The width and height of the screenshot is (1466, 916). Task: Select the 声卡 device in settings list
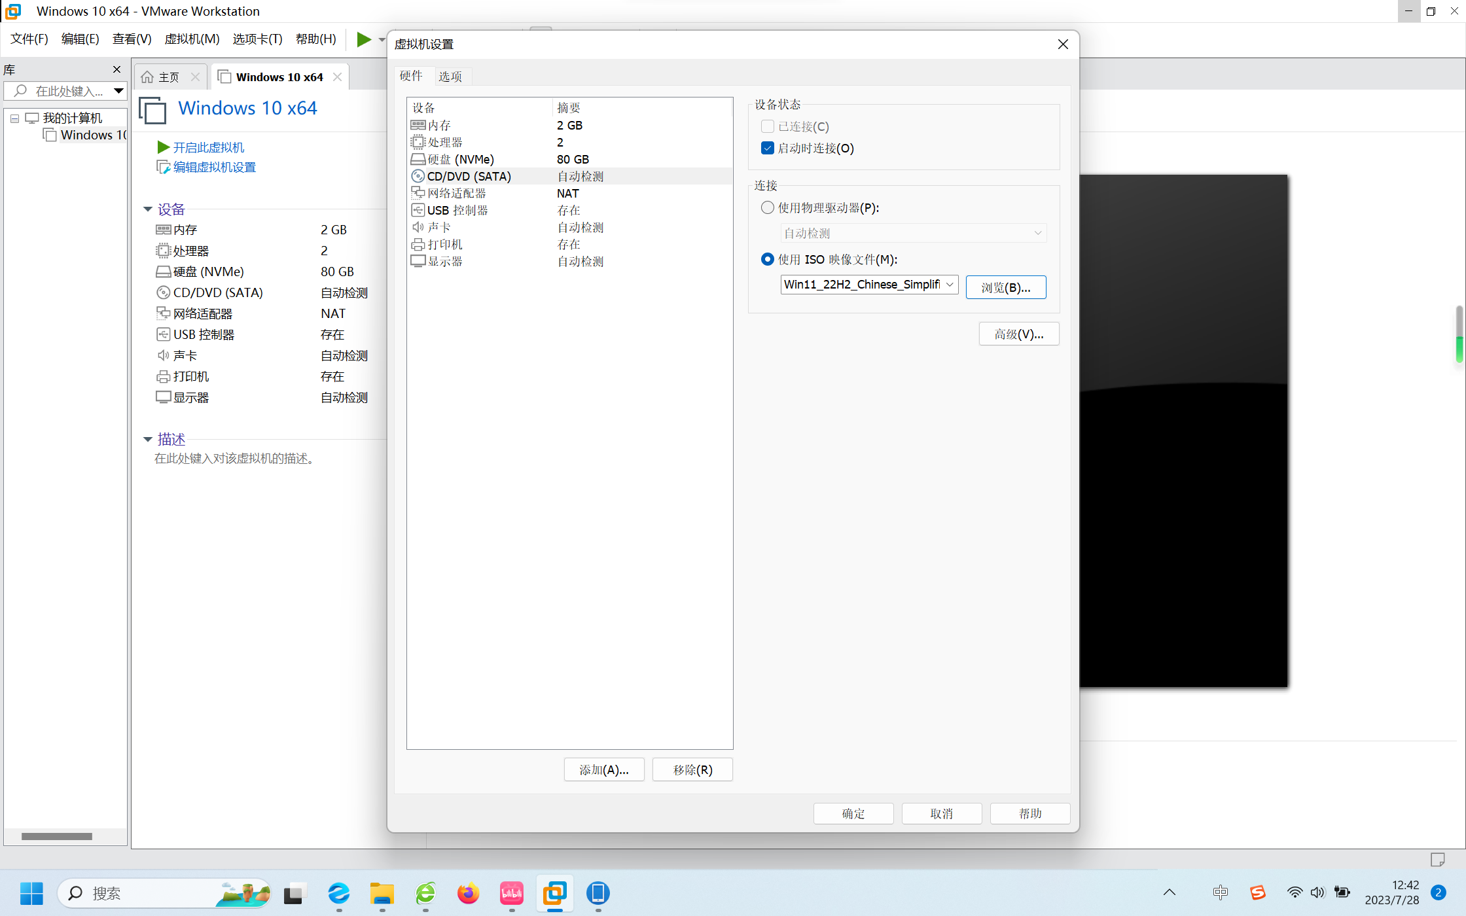coord(439,227)
